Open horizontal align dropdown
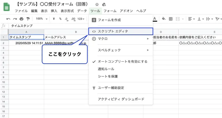The image size is (222, 118). point(192,19)
